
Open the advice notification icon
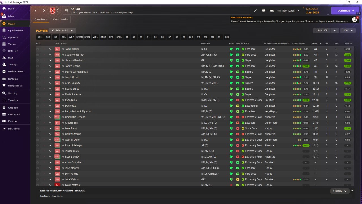point(354,19)
